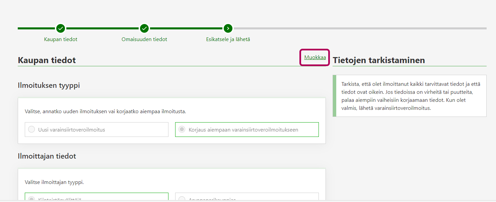Click the Ilmoittajan tiedot subheading
This screenshot has width=496, height=202.
point(47,156)
